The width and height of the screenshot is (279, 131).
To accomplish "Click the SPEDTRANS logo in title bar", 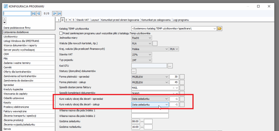I will pyautogui.click(x=5, y=6).
